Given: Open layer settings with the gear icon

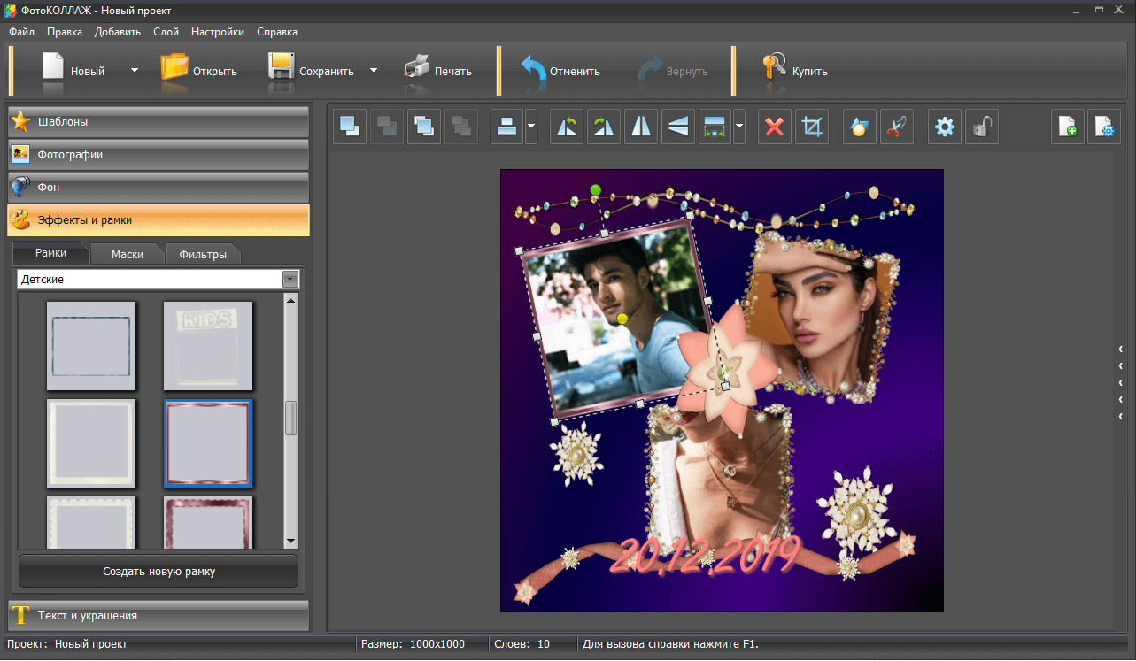Looking at the screenshot, I should click(945, 127).
